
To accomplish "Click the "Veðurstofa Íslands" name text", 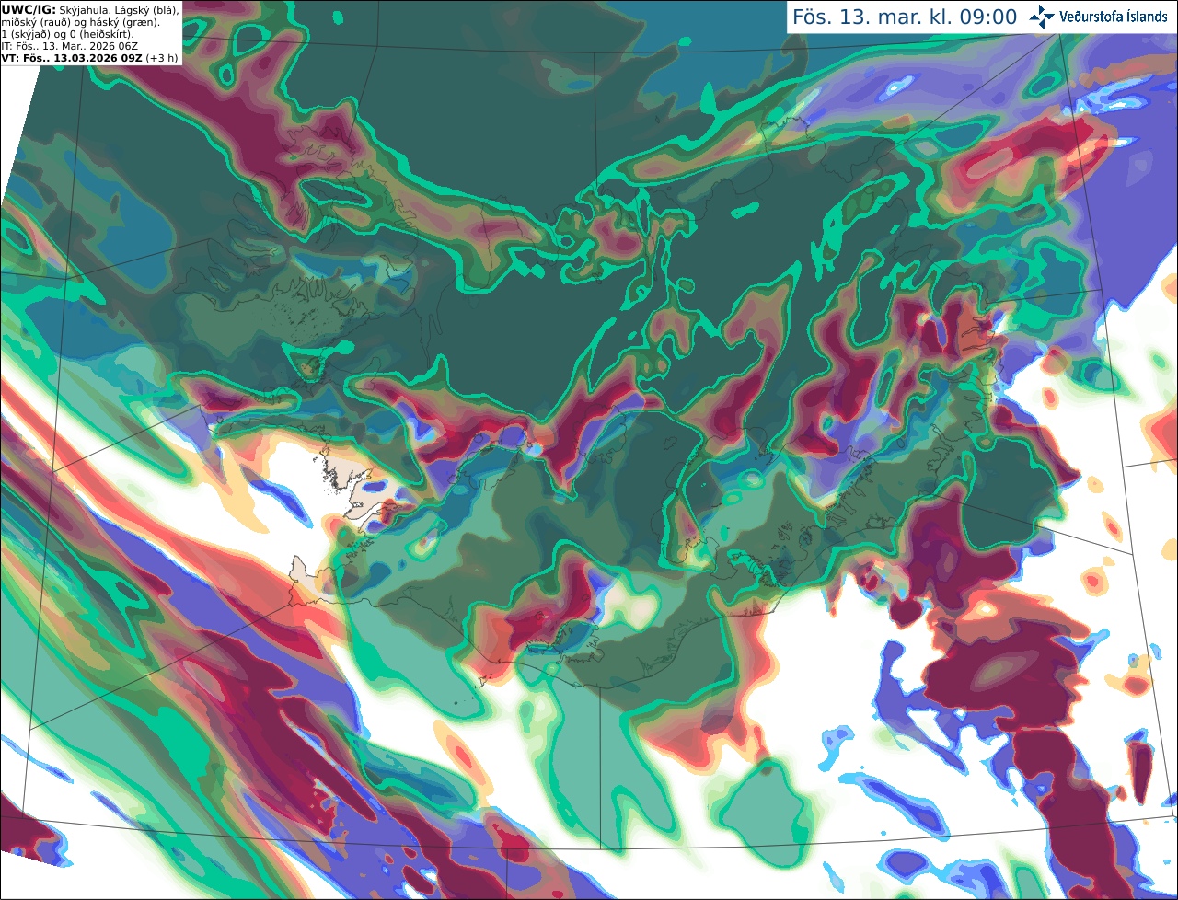I will point(1114,17).
